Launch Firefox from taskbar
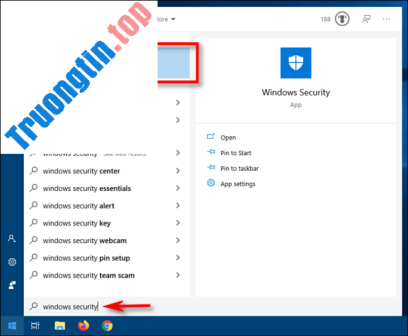 pos(83,326)
